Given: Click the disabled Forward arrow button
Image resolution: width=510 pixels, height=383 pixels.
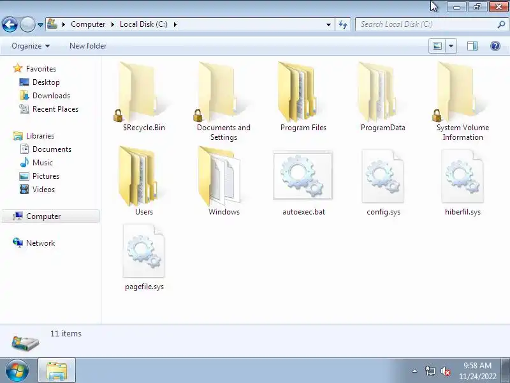Looking at the screenshot, I should [x=27, y=24].
